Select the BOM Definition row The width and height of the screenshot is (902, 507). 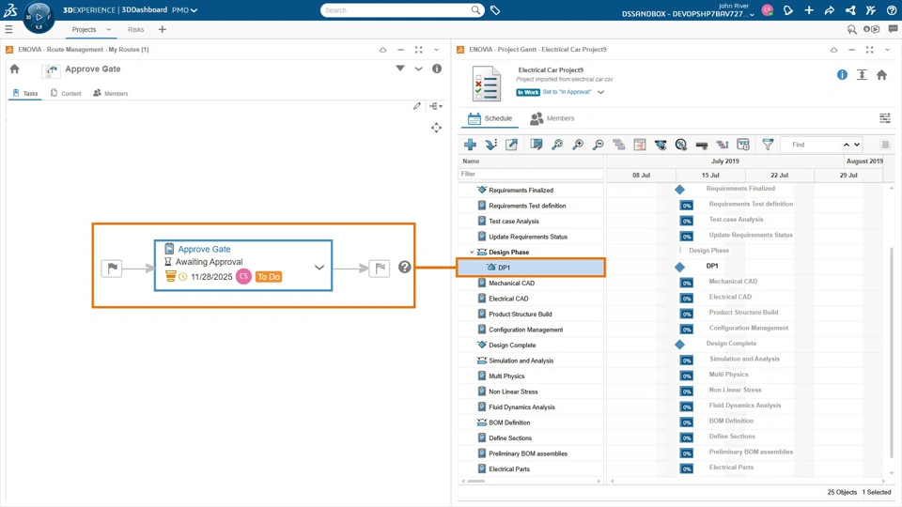[531, 422]
